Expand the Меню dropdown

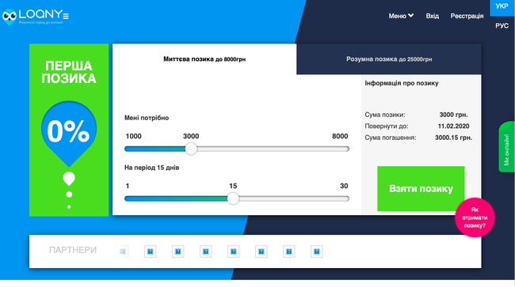401,16
